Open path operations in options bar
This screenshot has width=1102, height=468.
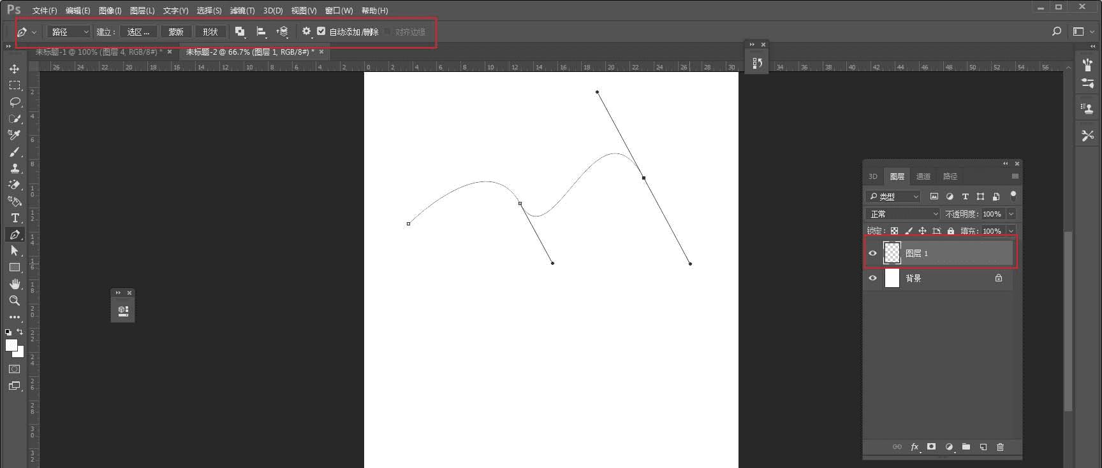[240, 32]
